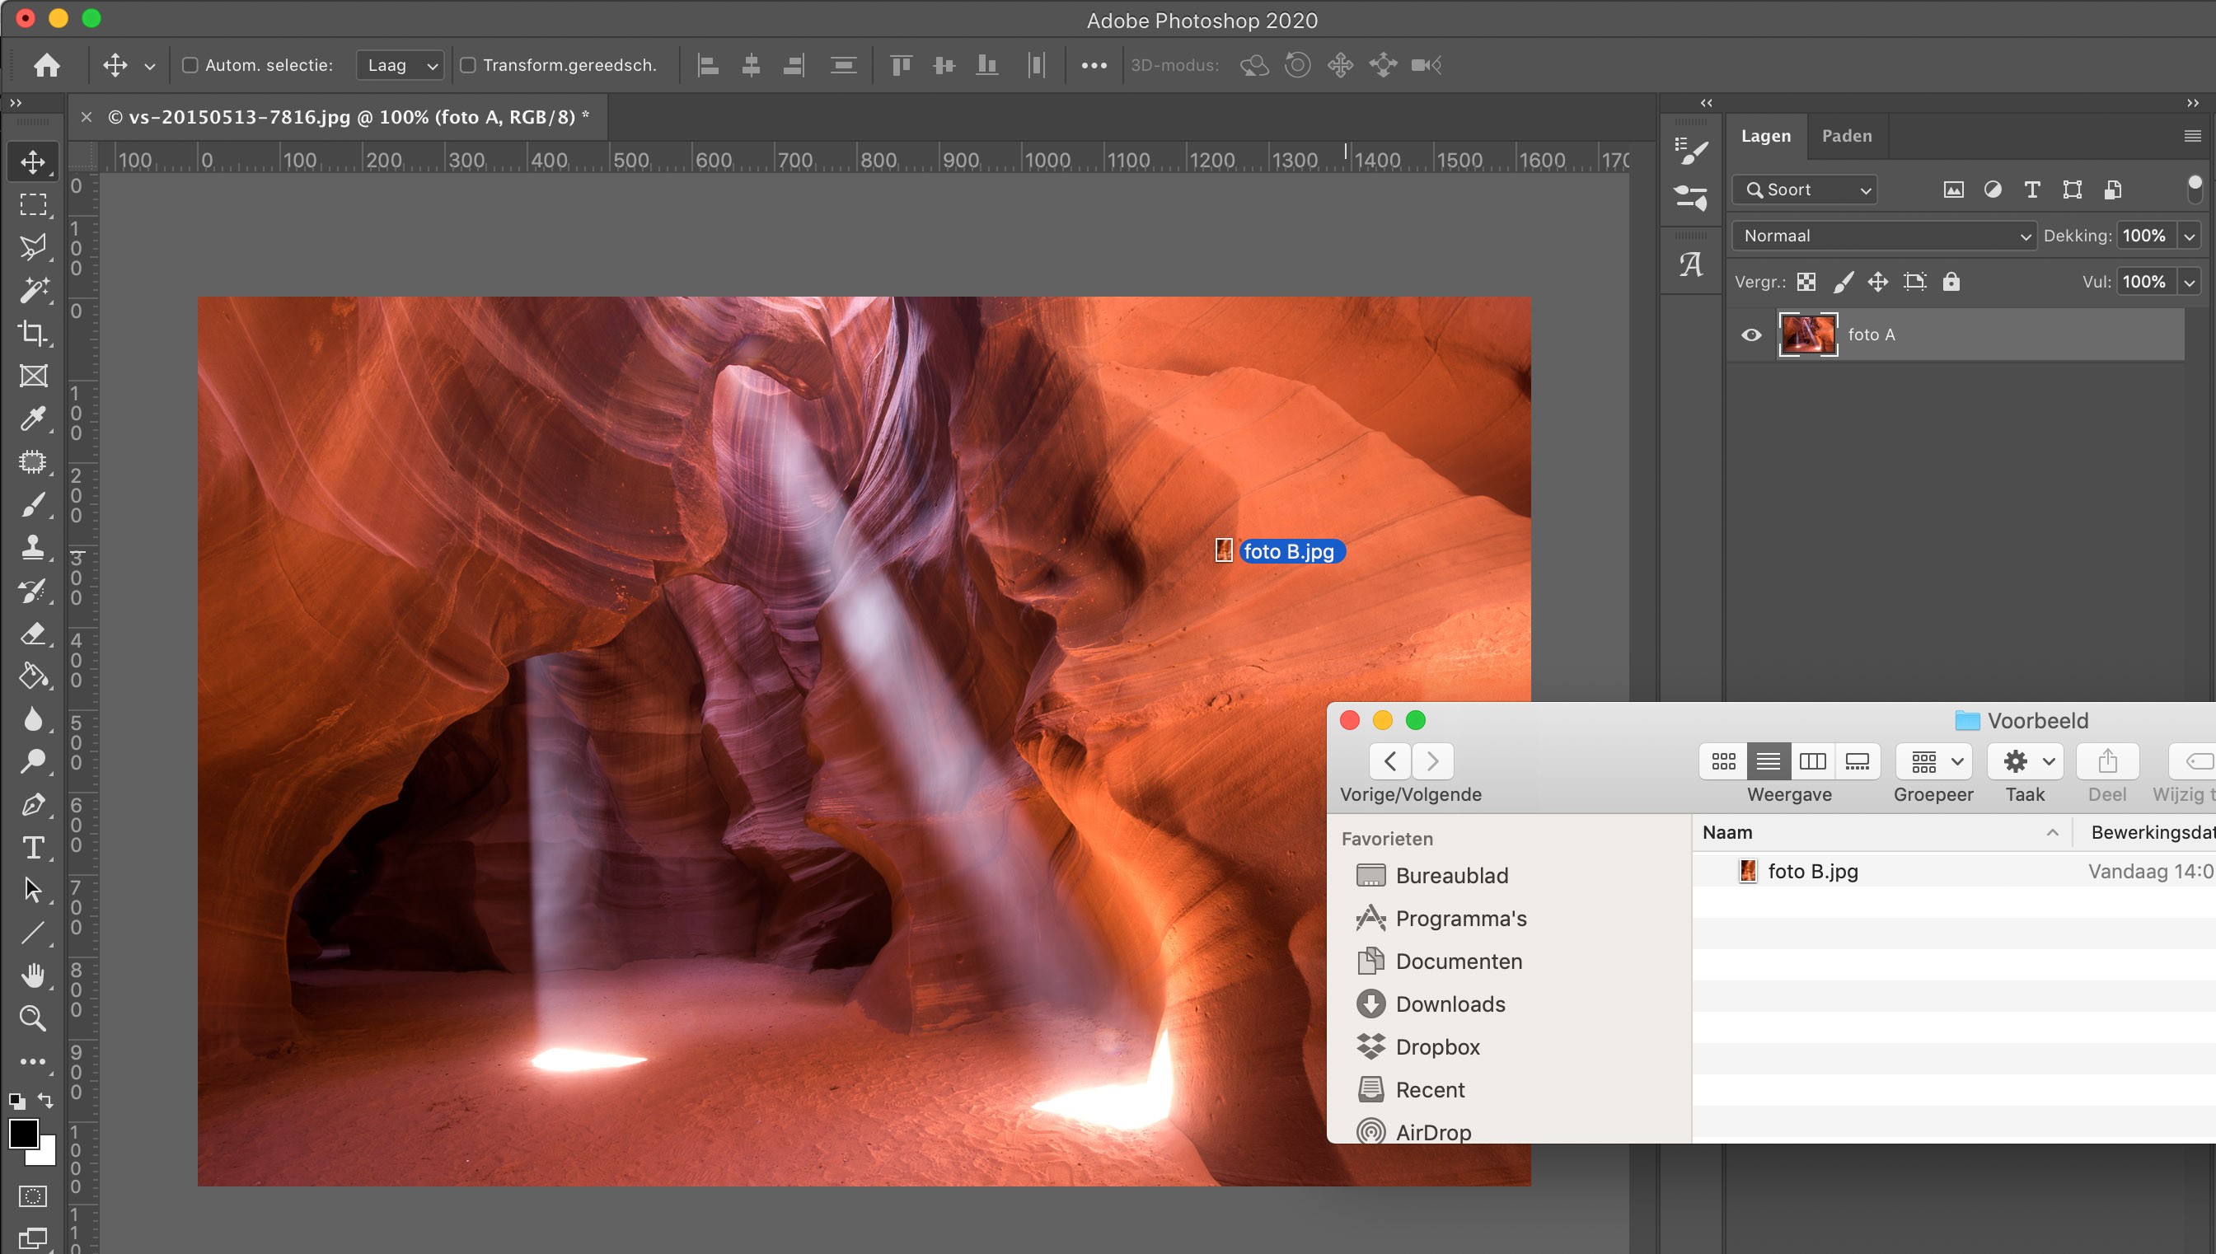Select the Clone Stamp tool
The image size is (2216, 1254).
coord(33,548)
